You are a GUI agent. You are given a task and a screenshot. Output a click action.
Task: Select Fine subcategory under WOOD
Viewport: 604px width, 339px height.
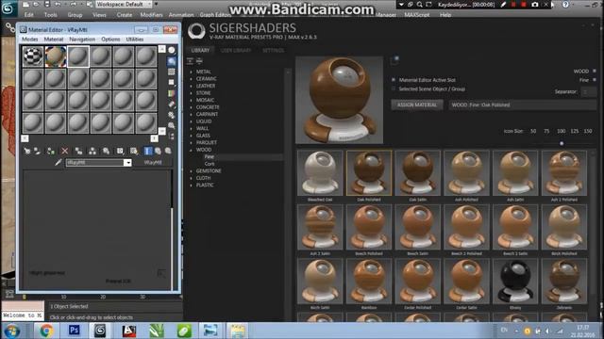pyautogui.click(x=210, y=156)
